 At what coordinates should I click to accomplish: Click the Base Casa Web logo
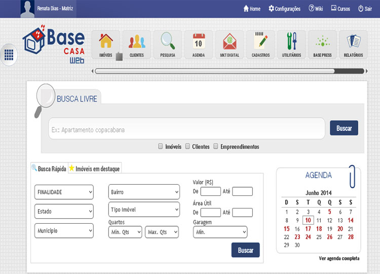[54, 44]
